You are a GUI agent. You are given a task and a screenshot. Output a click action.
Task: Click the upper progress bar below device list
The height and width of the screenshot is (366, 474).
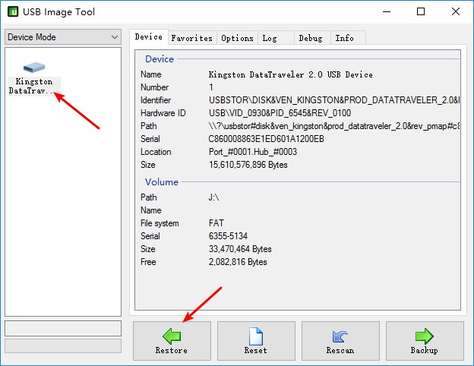[63, 329]
